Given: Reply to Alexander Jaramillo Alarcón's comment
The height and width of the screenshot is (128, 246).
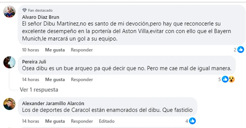Looking at the screenshot, I should (x=82, y=121).
